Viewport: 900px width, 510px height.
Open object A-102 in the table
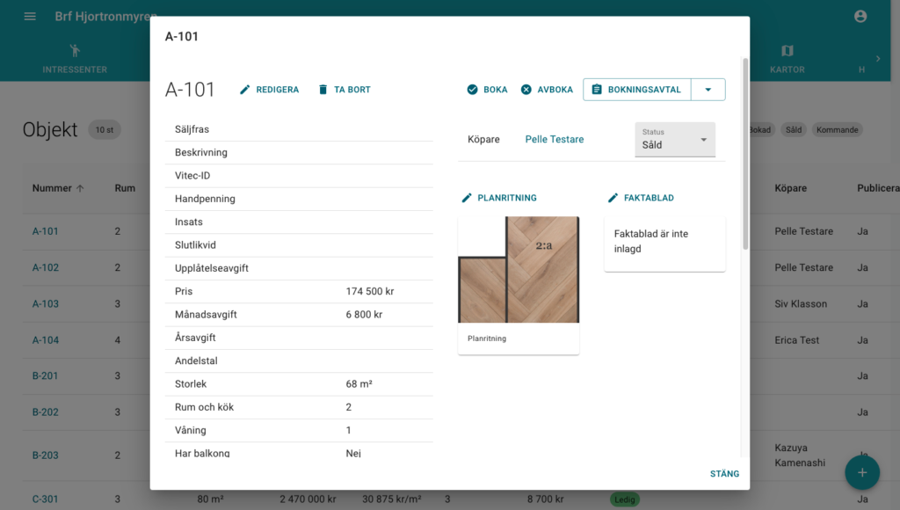click(46, 267)
